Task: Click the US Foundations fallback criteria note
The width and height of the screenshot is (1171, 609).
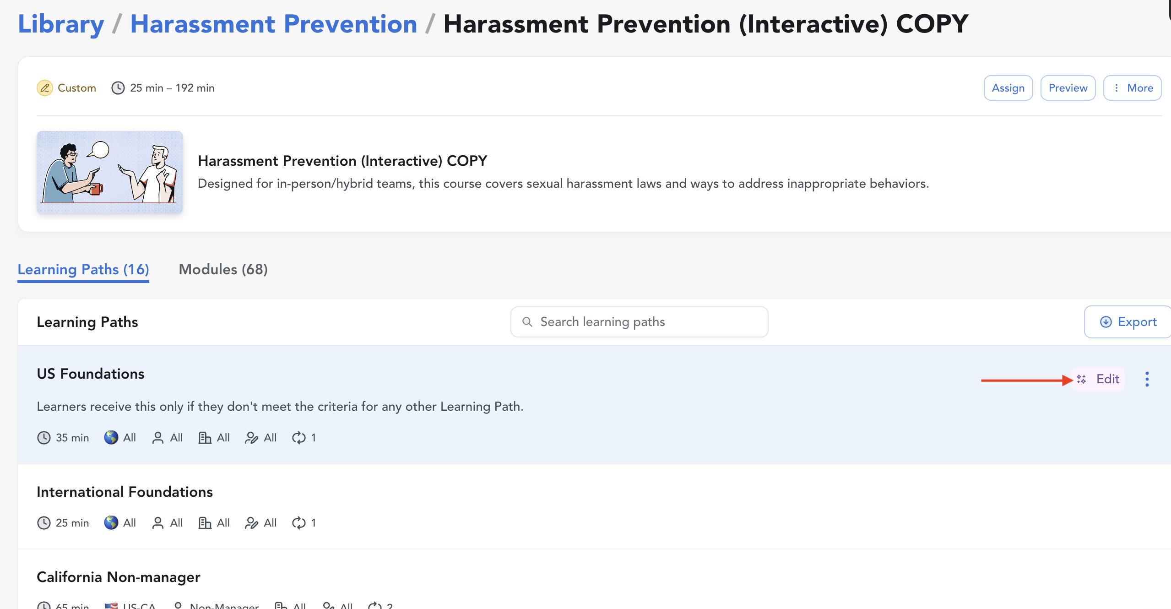Action: point(280,407)
